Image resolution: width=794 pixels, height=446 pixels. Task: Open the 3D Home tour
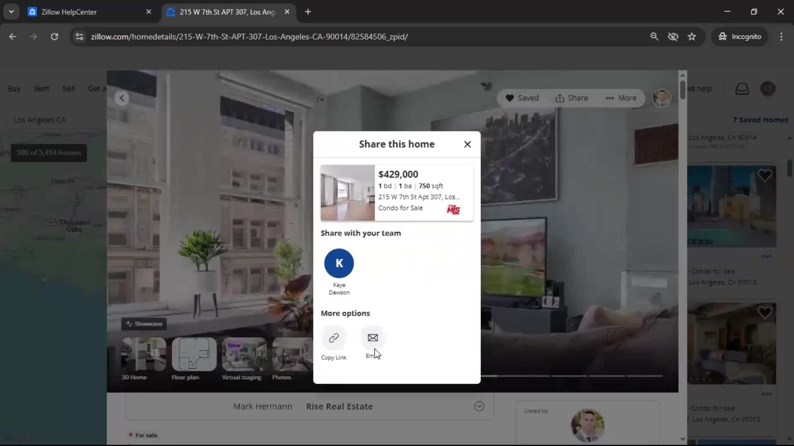coord(143,354)
